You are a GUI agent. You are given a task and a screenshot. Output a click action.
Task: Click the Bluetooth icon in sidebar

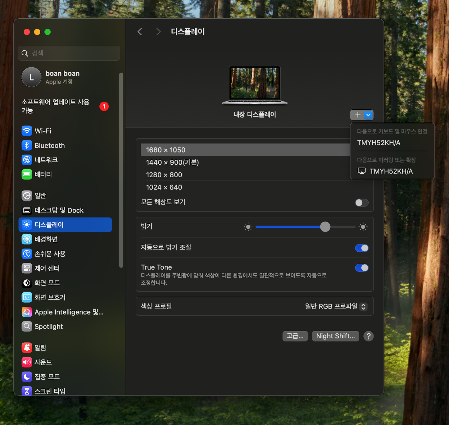pos(27,145)
